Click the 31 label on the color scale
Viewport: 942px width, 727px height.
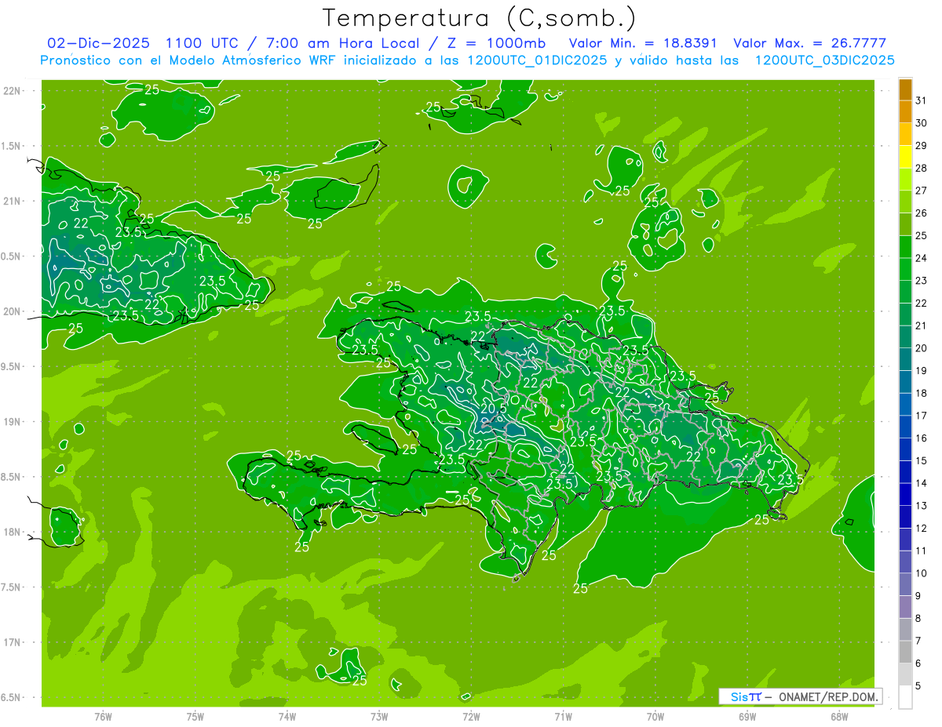click(x=921, y=100)
